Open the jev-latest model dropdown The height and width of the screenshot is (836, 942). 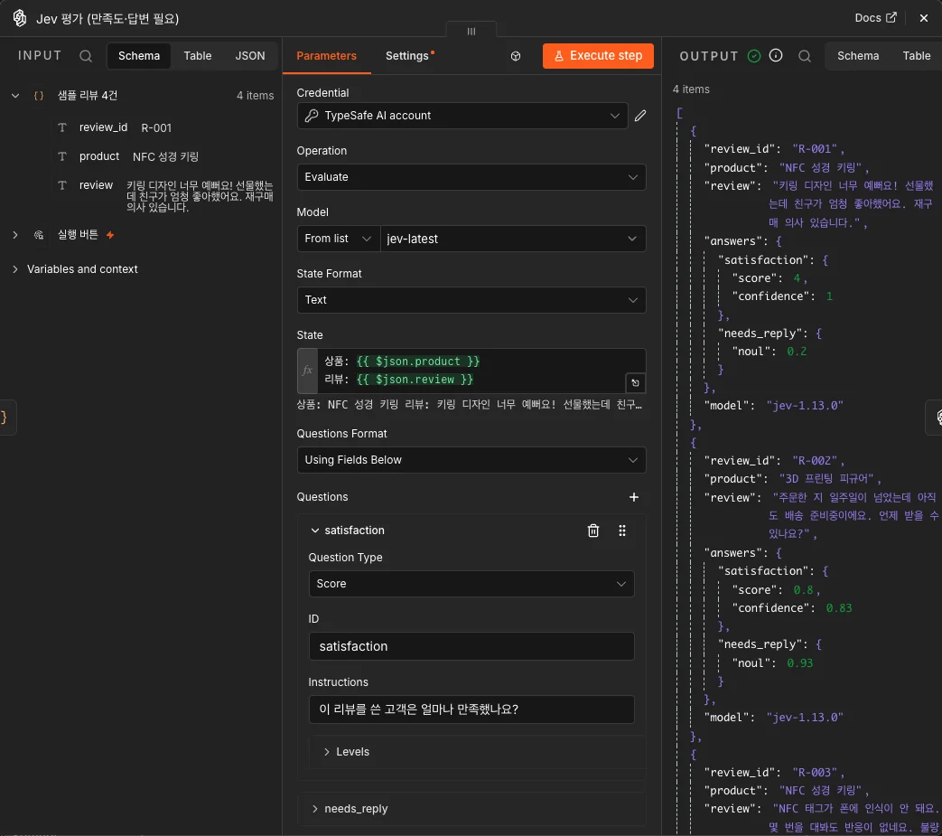512,239
